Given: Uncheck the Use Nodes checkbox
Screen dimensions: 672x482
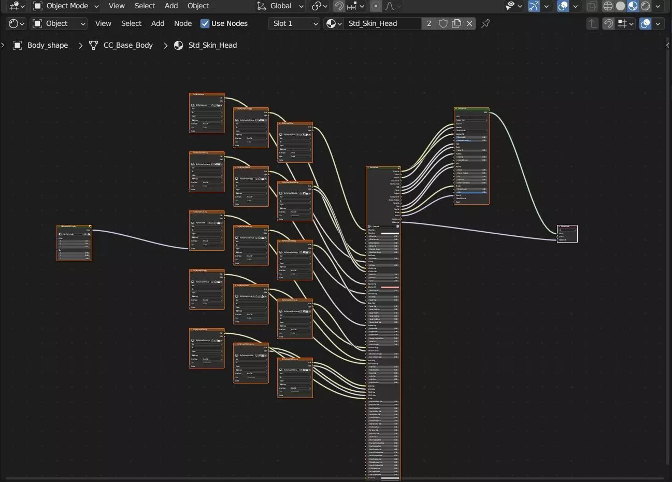Looking at the screenshot, I should point(205,23).
